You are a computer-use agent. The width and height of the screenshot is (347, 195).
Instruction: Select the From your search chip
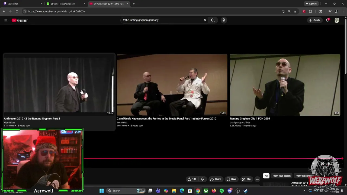tap(281, 176)
